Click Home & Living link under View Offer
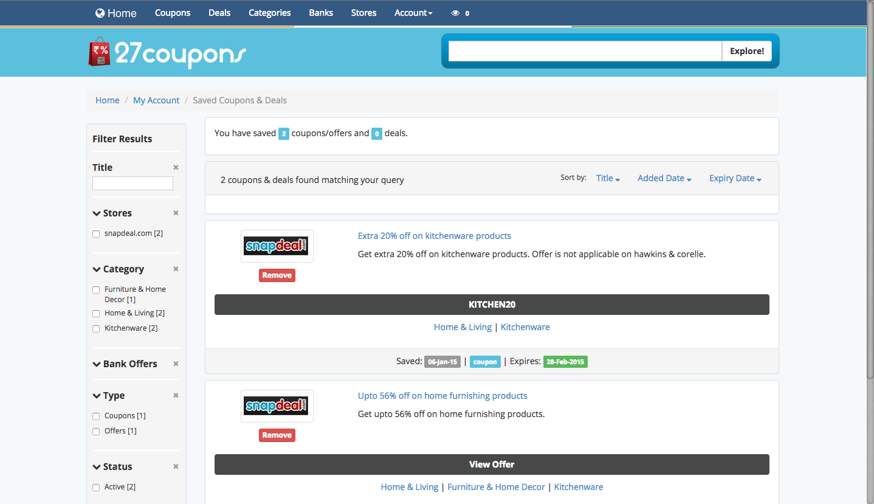874x504 pixels. click(410, 487)
